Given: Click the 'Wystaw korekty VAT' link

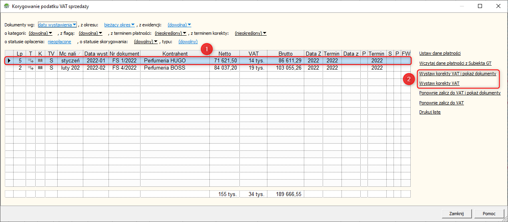Looking at the screenshot, I should tap(439, 83).
